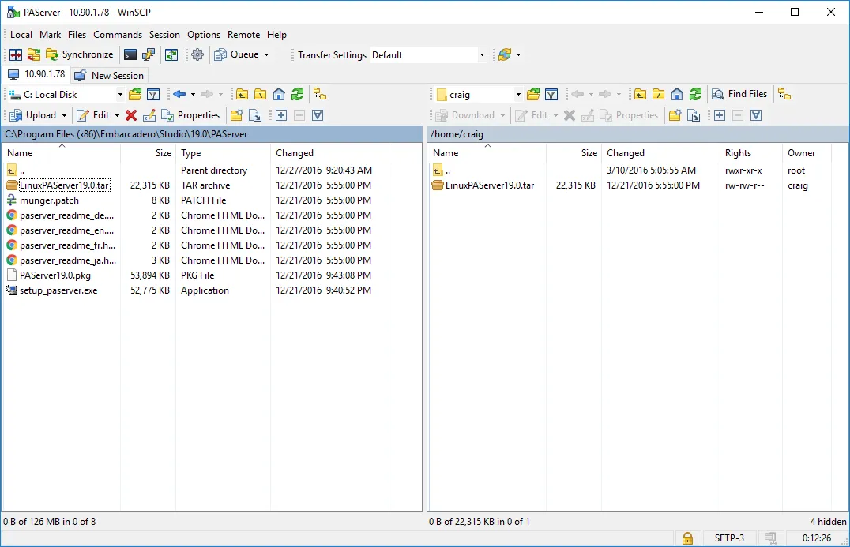Open the Commands menu
This screenshot has height=547, width=850.
[x=118, y=35]
